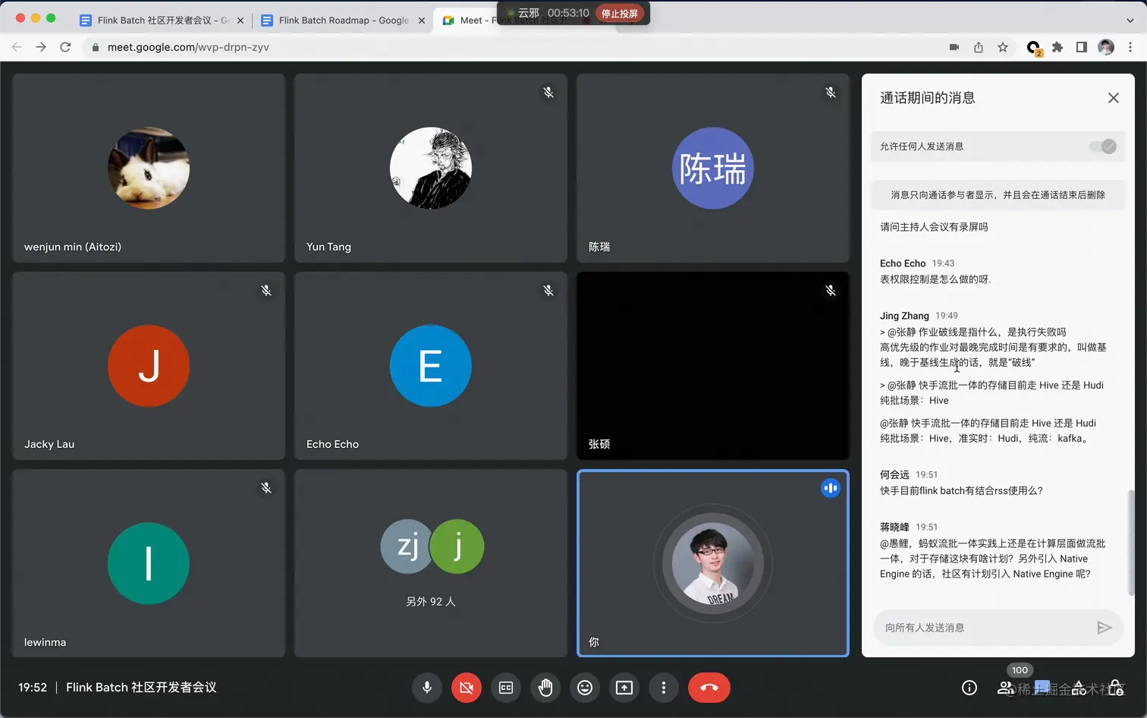Click Jing Zhang sender name in chat
Viewport: 1147px width, 718px height.
(x=904, y=316)
